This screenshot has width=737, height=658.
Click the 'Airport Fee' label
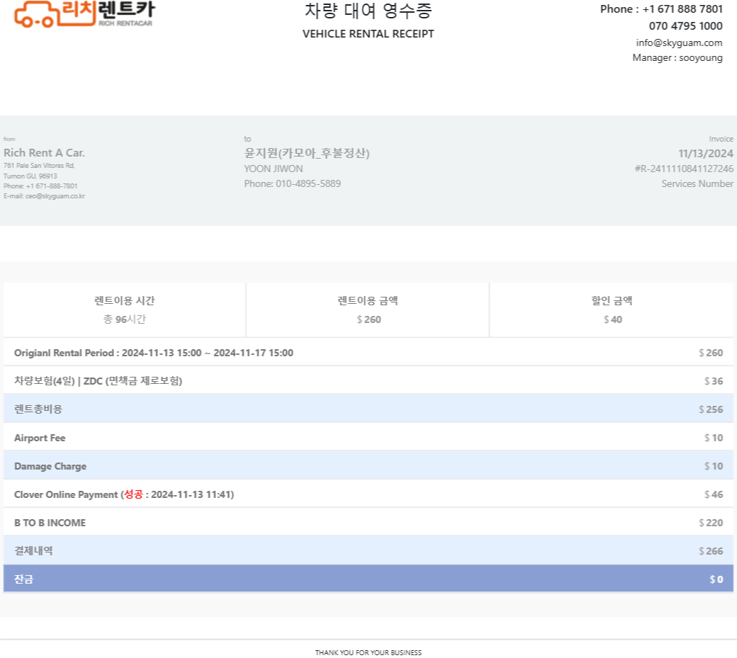[40, 438]
